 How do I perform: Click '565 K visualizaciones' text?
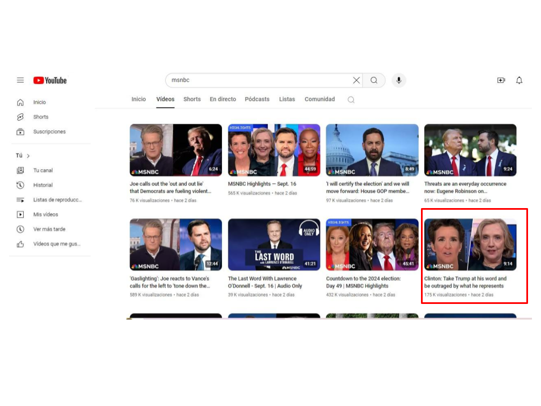point(249,193)
